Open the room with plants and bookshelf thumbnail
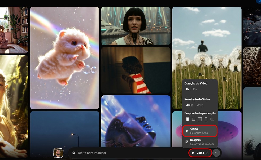Screen dimensions: 261x160 click(14, 30)
